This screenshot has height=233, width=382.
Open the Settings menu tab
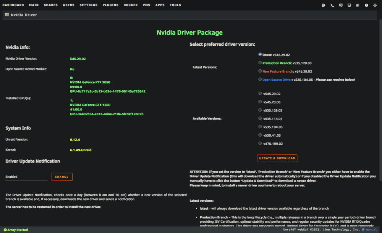click(89, 5)
